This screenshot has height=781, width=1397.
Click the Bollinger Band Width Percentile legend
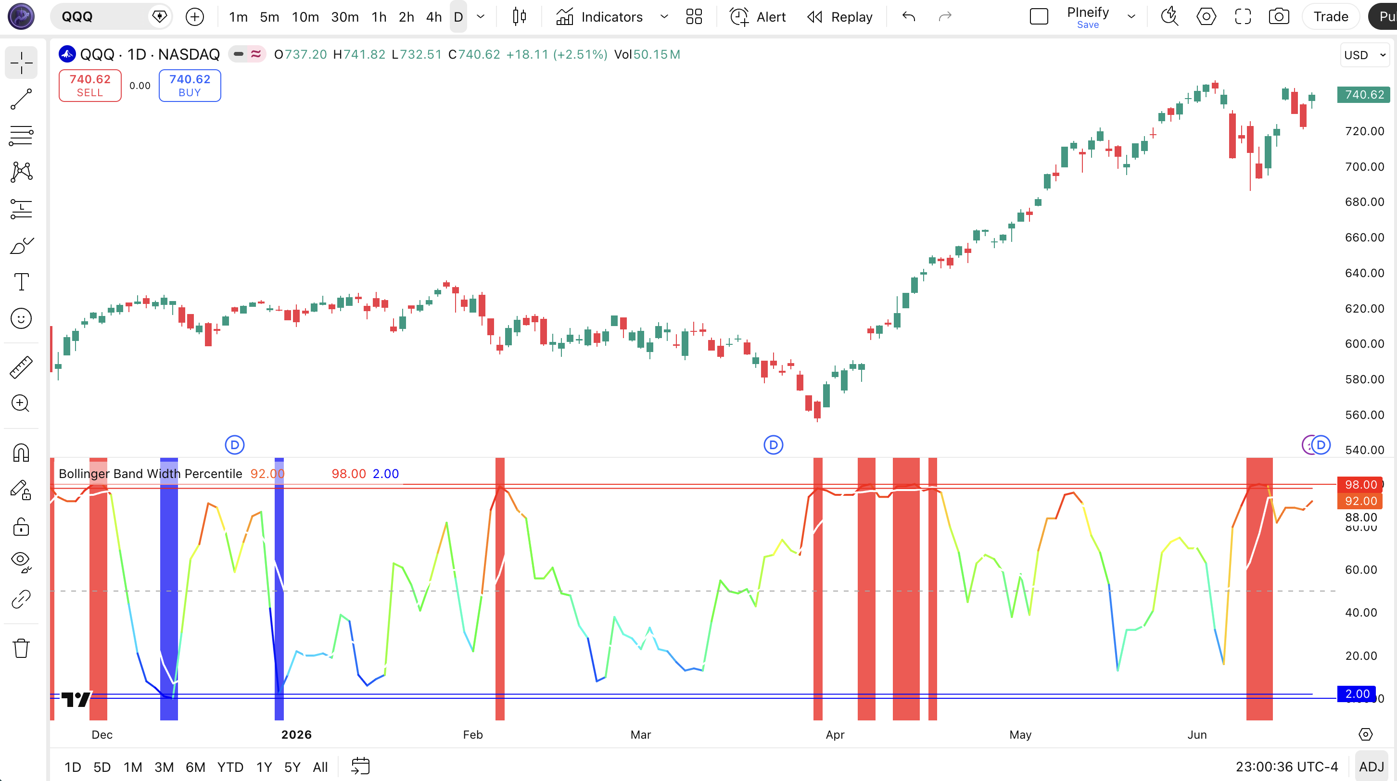pos(151,474)
